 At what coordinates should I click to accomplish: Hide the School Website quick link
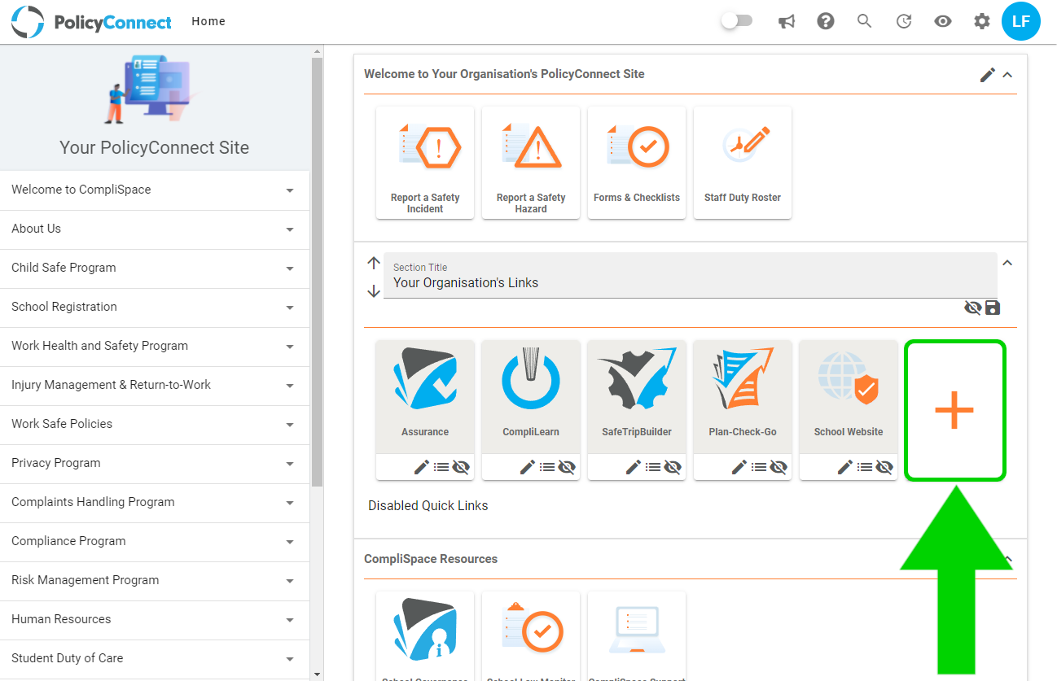click(884, 467)
